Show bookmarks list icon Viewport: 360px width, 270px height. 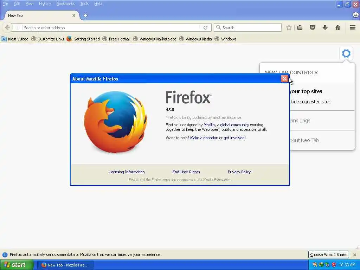[x=300, y=27]
